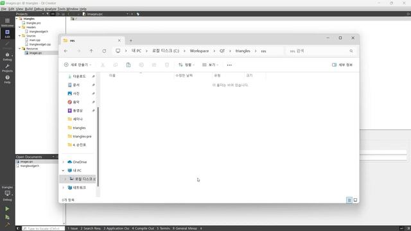
Task: Open the Analyze menu in Qt Creator
Action: pyautogui.click(x=51, y=9)
